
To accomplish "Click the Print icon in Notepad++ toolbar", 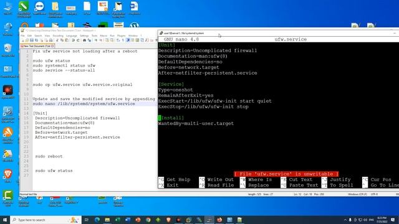I will [50, 40].
